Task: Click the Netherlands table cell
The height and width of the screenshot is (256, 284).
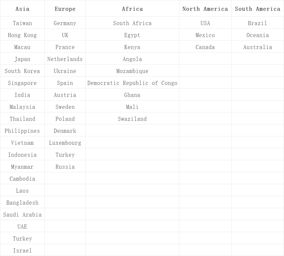Action: pos(65,59)
